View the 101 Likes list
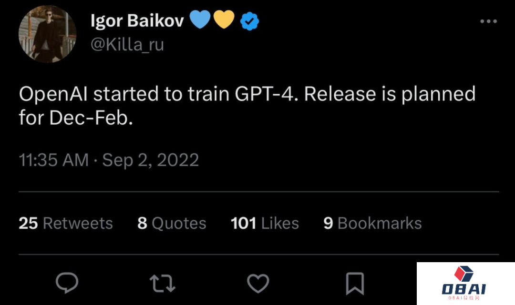The height and width of the screenshot is (305, 515). pos(265,223)
